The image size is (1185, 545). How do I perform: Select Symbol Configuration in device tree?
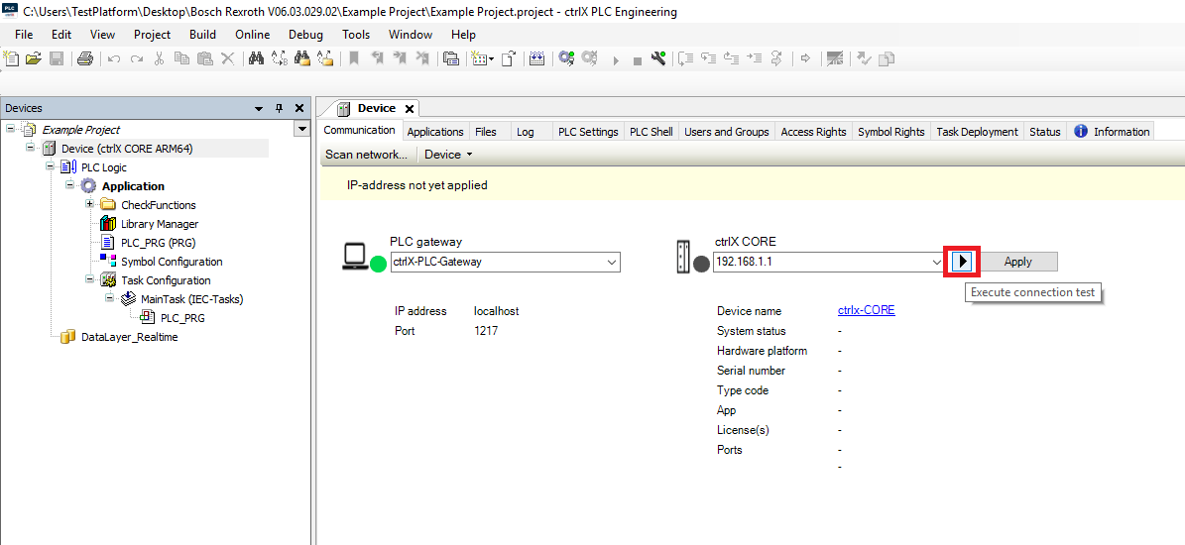tap(171, 262)
